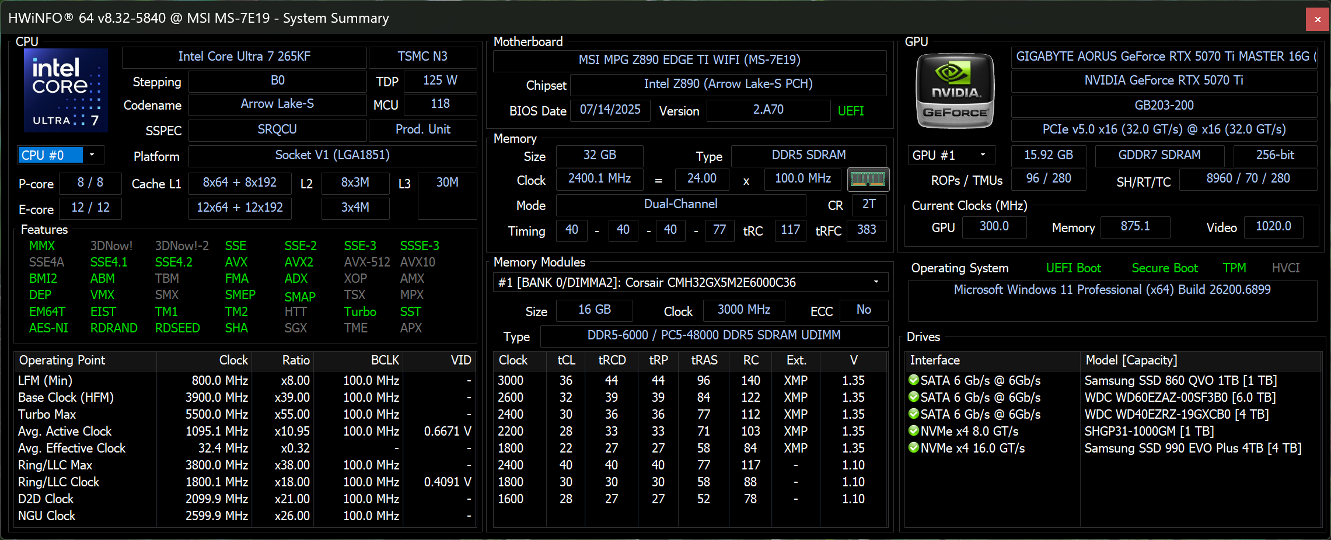Click the Ring/LLC Max row label
Image resolution: width=1331 pixels, height=540 pixels.
coord(55,465)
